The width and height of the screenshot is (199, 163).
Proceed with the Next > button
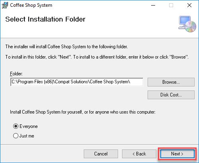[x=177, y=154]
